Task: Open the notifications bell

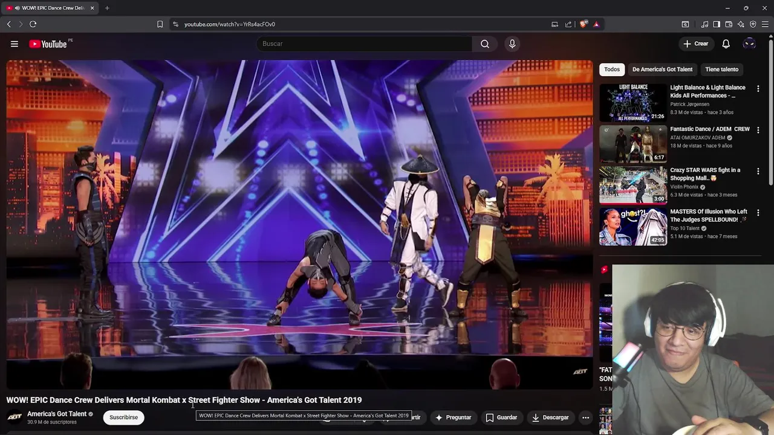Action: pyautogui.click(x=726, y=43)
